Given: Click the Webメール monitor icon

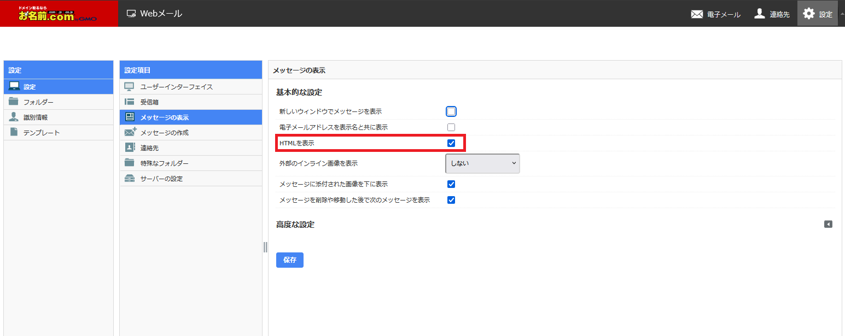Looking at the screenshot, I should click(x=131, y=14).
